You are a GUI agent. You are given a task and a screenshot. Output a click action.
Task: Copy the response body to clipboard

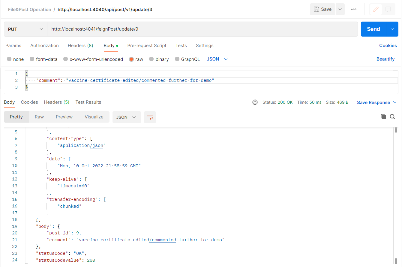coord(383,116)
